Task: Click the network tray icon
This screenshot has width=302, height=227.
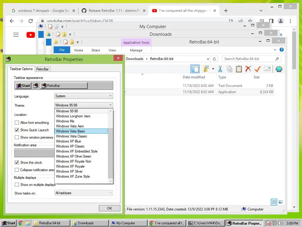Action: 275,223
